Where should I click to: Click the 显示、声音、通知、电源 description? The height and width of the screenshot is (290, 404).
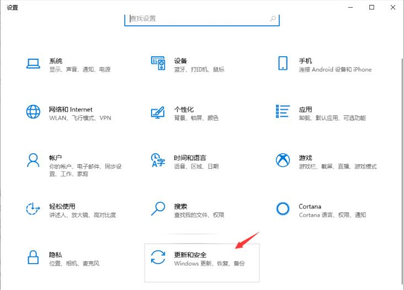click(x=80, y=69)
